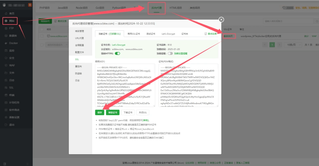The height and width of the screenshot is (166, 319).
Task: Open SSL in the left main sidebar
Action: click(x=12, y=87)
